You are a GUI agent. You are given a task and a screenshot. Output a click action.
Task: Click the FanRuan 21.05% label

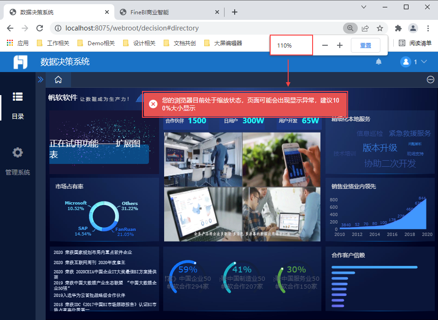(x=125, y=232)
